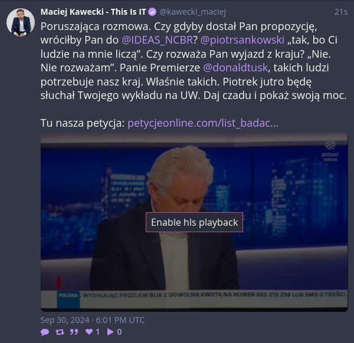Click the video preview thumbnail of the man

[194, 222]
